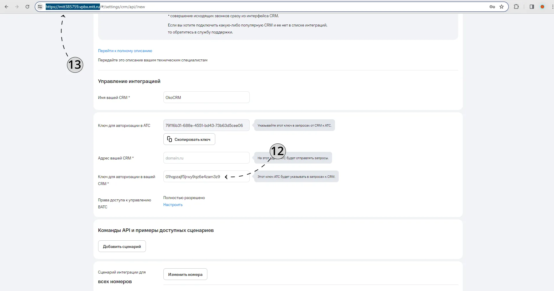Screen dimensions: 554x291
Task: Focus the Адрес вашей CRM field
Action: [x=206, y=158]
